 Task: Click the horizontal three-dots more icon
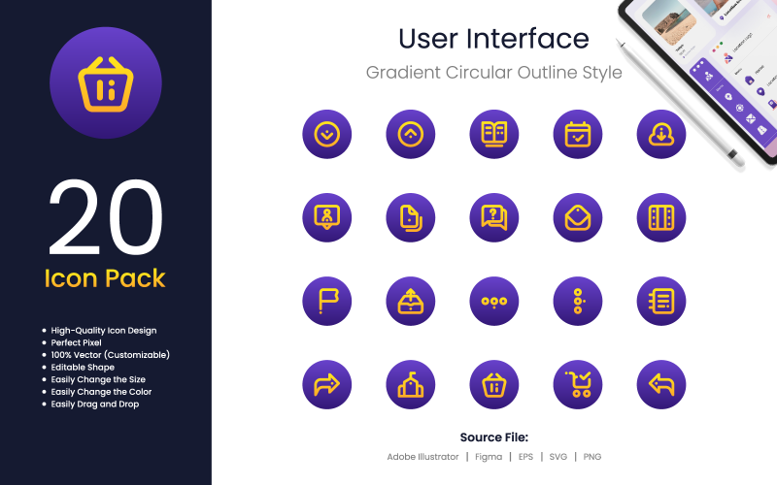click(493, 301)
